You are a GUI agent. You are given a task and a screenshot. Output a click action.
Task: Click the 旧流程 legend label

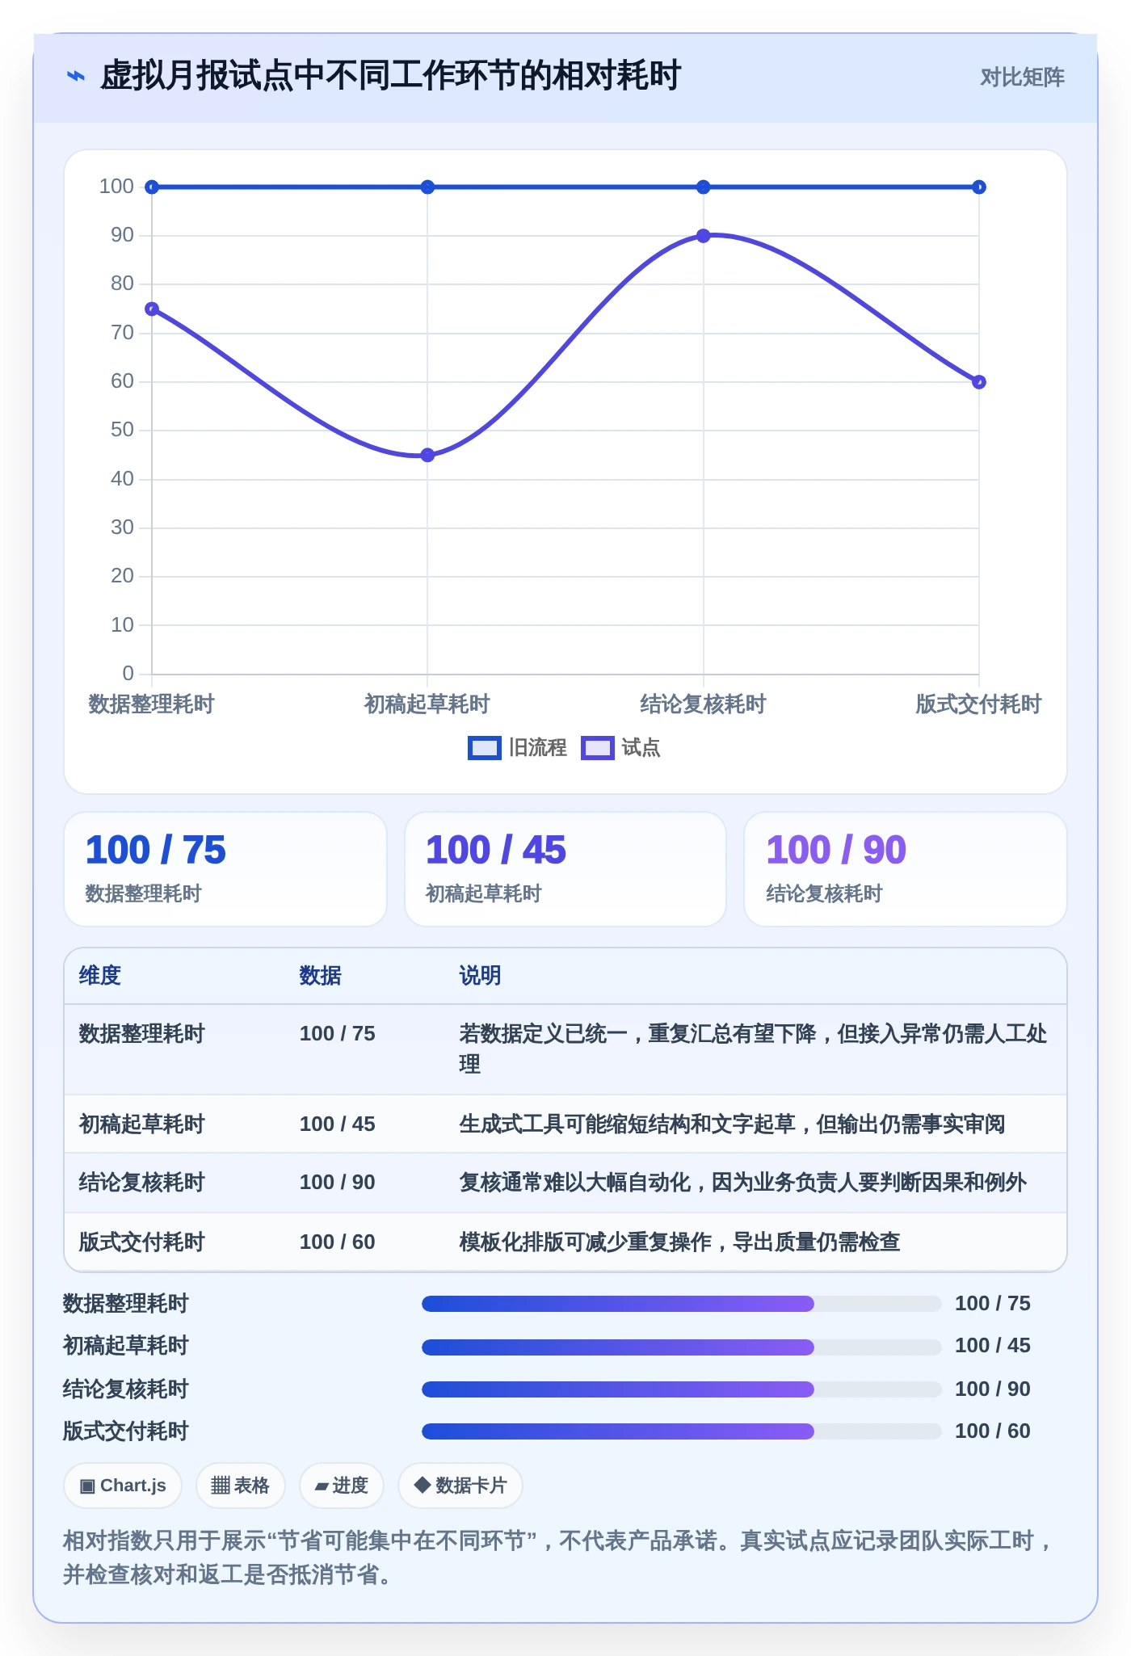pos(538,748)
